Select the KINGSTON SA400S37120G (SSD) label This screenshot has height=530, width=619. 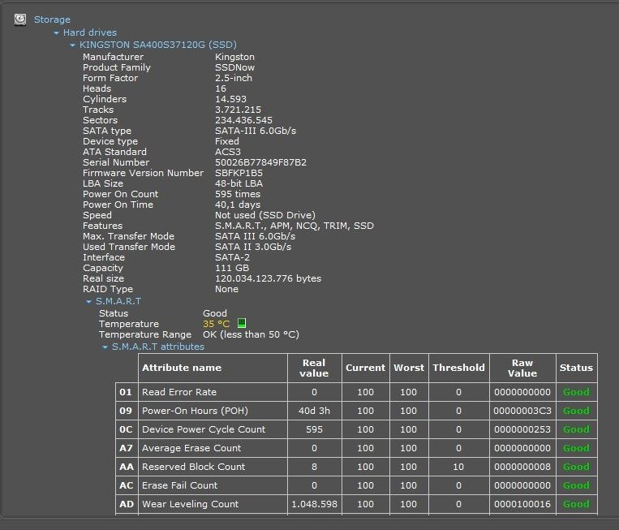click(158, 45)
